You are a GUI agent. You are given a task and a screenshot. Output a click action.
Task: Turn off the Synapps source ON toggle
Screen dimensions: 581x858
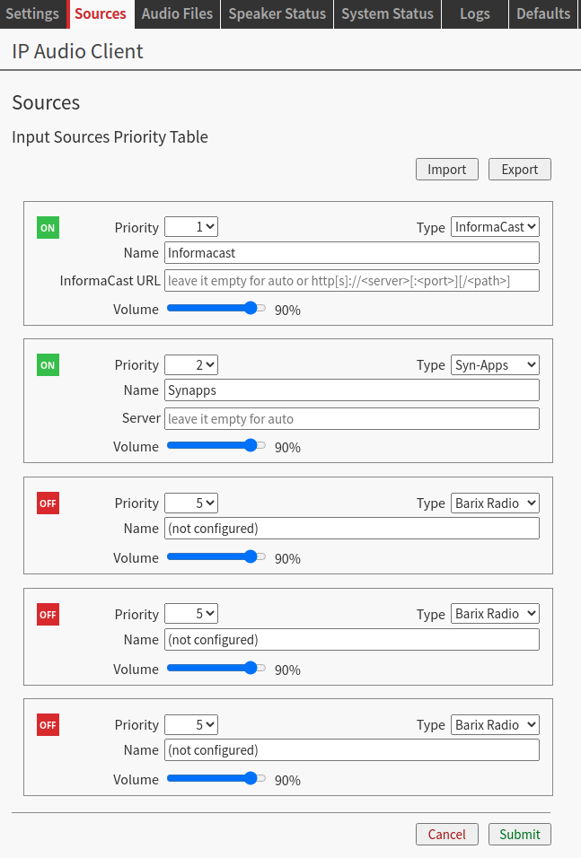coord(48,365)
